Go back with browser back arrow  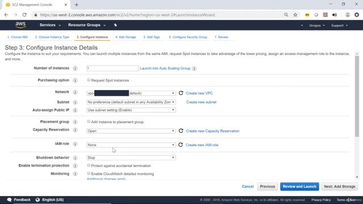tap(6, 15)
